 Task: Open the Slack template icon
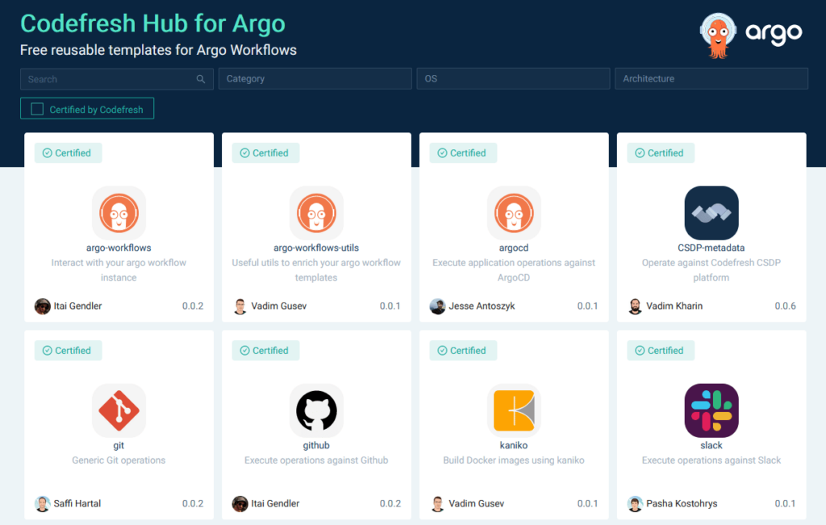pos(711,410)
